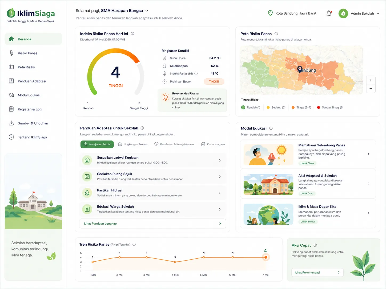Open the SMA Harapan Bangsa school dropdown

(x=147, y=11)
